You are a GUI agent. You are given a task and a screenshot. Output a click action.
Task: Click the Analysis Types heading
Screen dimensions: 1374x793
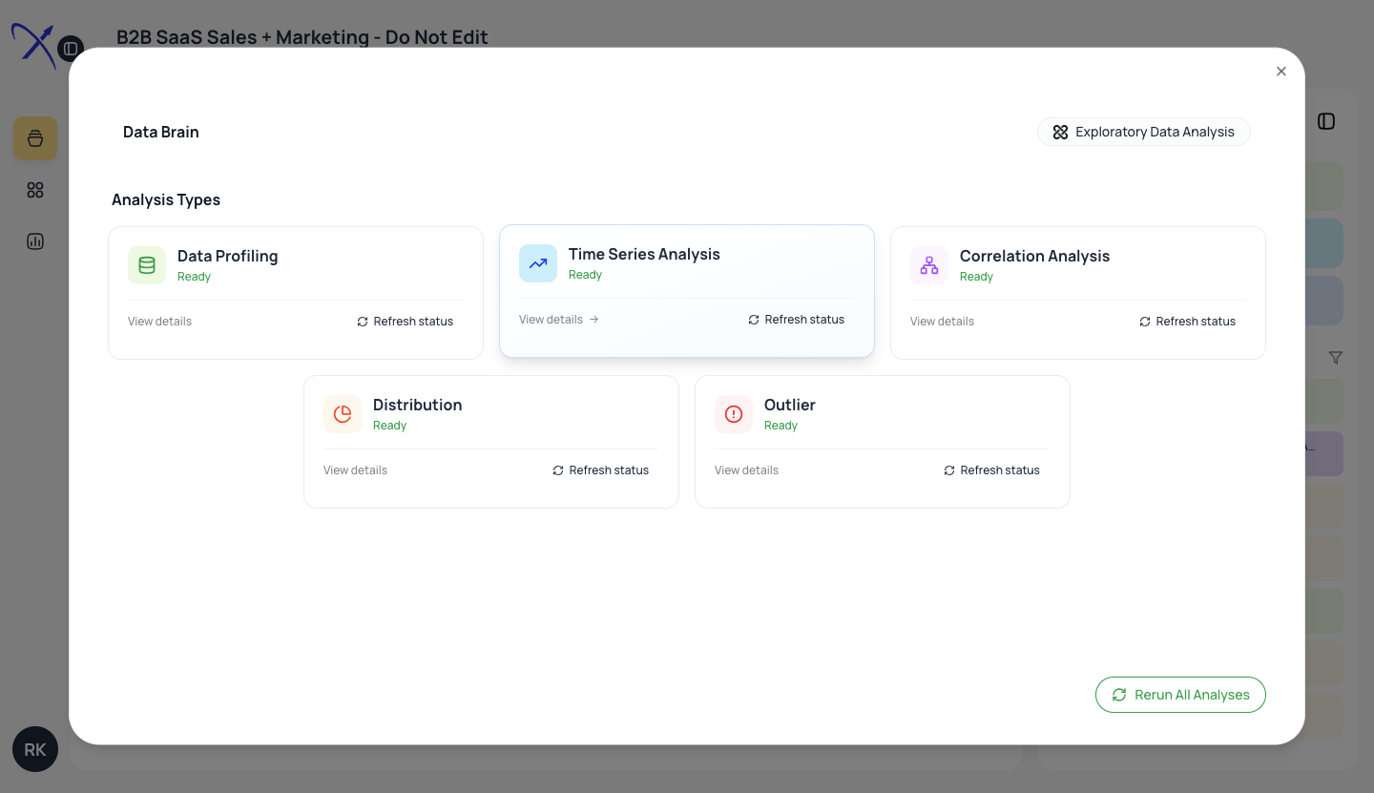(166, 199)
